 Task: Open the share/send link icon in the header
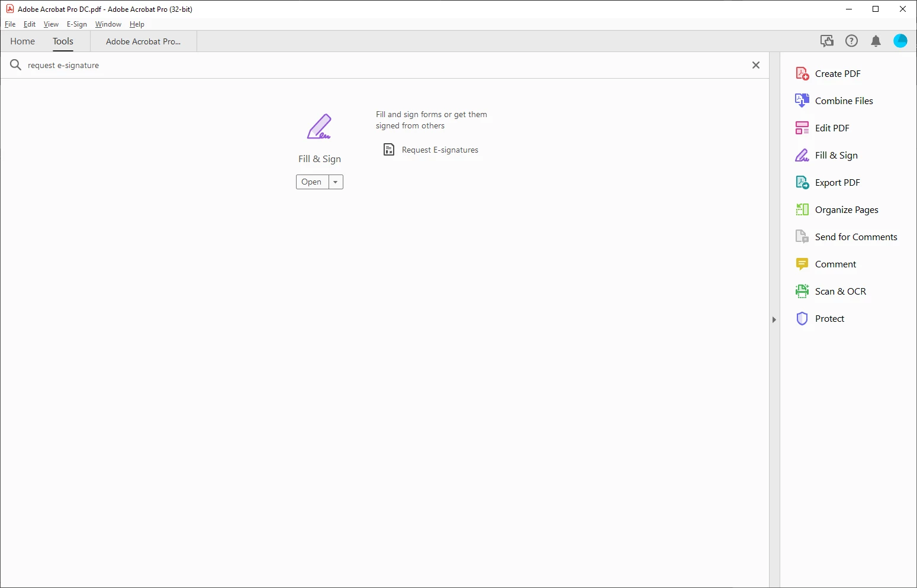(x=827, y=41)
